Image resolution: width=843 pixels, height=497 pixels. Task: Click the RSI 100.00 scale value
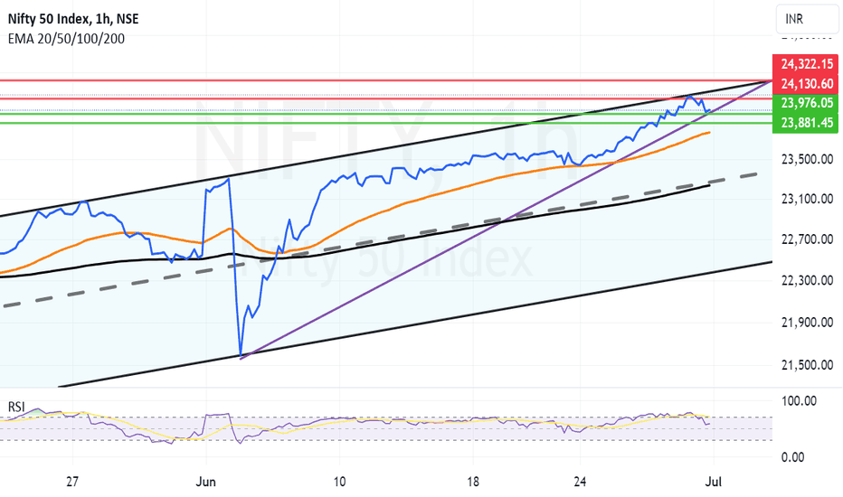[799, 401]
